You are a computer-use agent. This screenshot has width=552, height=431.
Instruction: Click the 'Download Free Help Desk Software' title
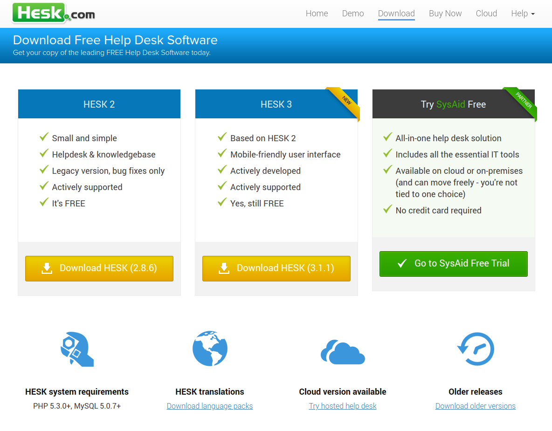click(x=115, y=40)
